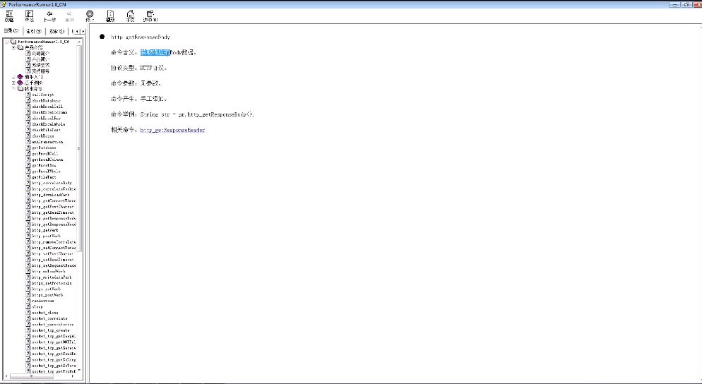The width and height of the screenshot is (702, 384).
Task: Open the checkRegex topic
Action: coord(43,136)
